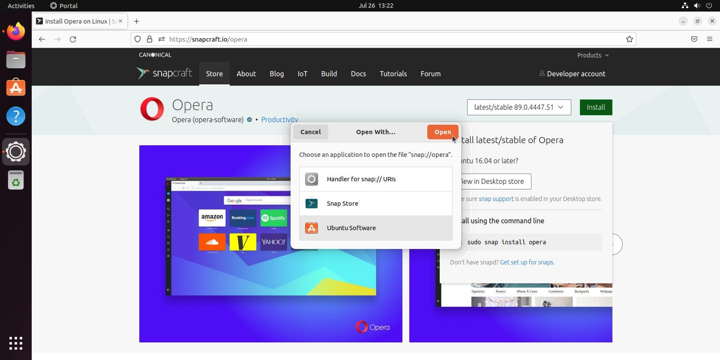Click the network icon in system tray
The image size is (720, 360).
click(x=685, y=6)
